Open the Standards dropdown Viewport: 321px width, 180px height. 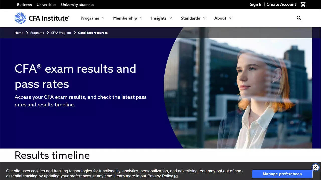[x=193, y=18]
